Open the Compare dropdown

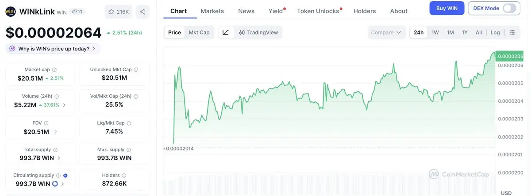386,32
